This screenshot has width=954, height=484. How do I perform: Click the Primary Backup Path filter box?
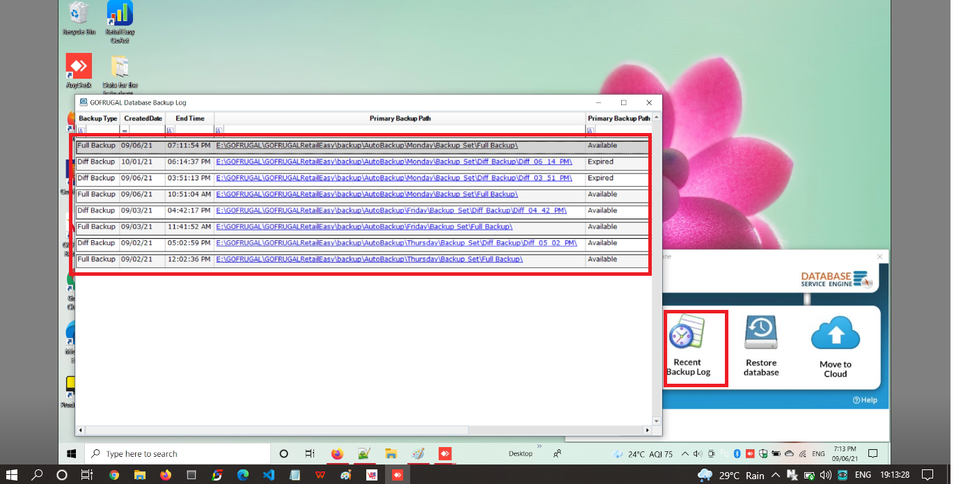(x=404, y=130)
